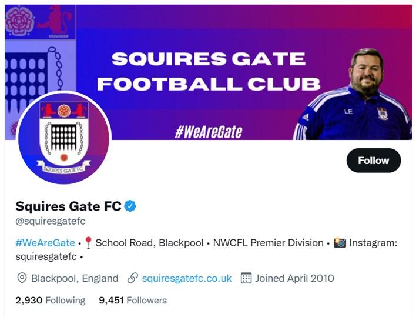Open the Squires Gate FC profile picture
The width and height of the screenshot is (416, 317).
click(63, 137)
